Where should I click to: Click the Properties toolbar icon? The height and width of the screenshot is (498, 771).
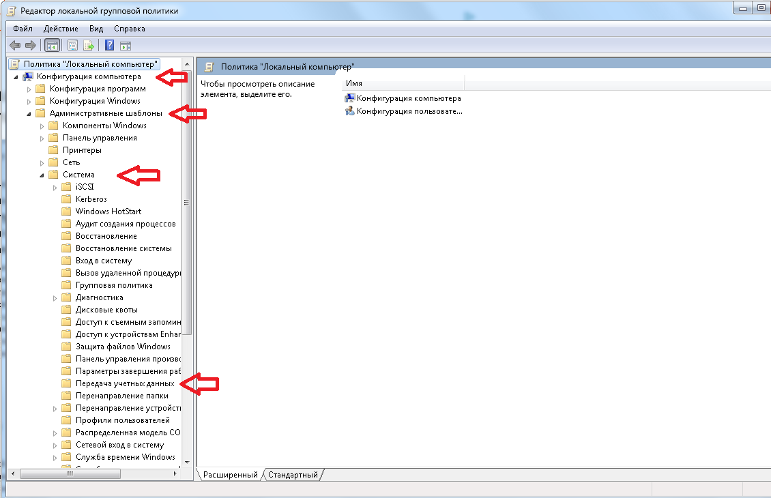tap(73, 46)
